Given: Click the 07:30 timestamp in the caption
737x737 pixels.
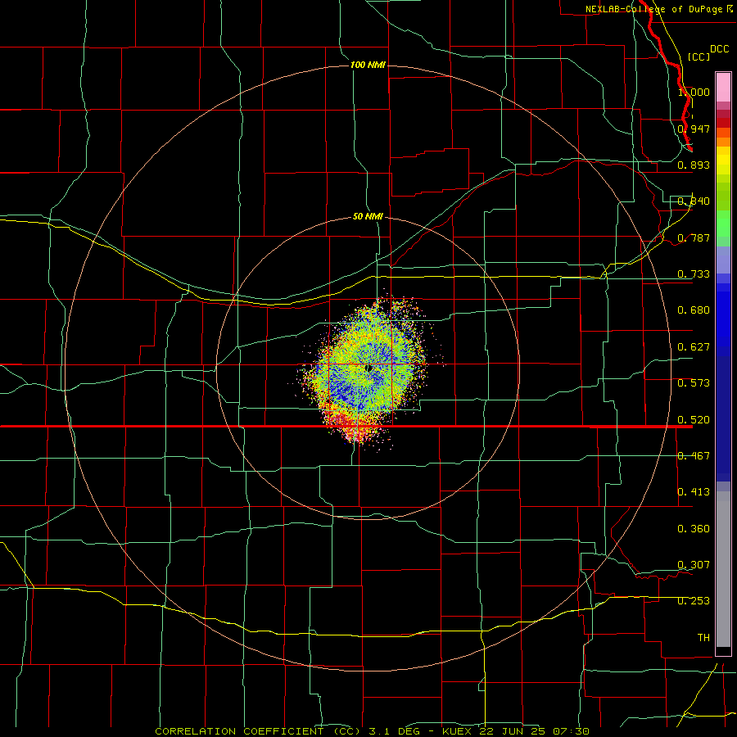Looking at the screenshot, I should (571, 731).
